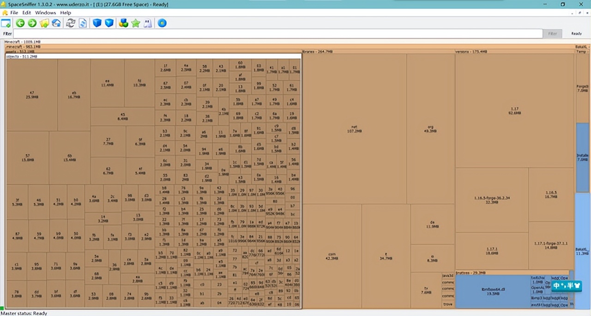Select the 1.17 block in versions
The height and width of the screenshot is (316, 591).
pyautogui.click(x=514, y=111)
